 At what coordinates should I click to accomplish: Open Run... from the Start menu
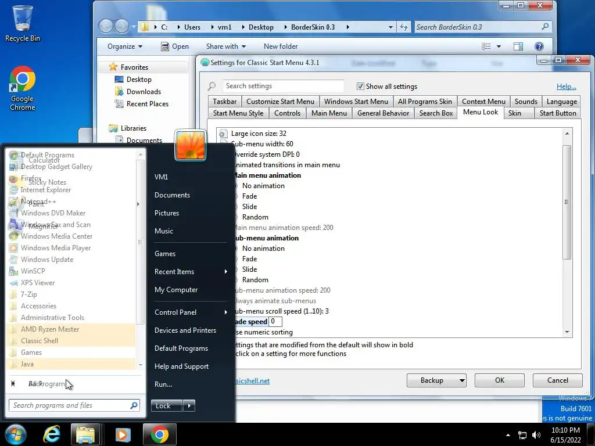(x=163, y=384)
